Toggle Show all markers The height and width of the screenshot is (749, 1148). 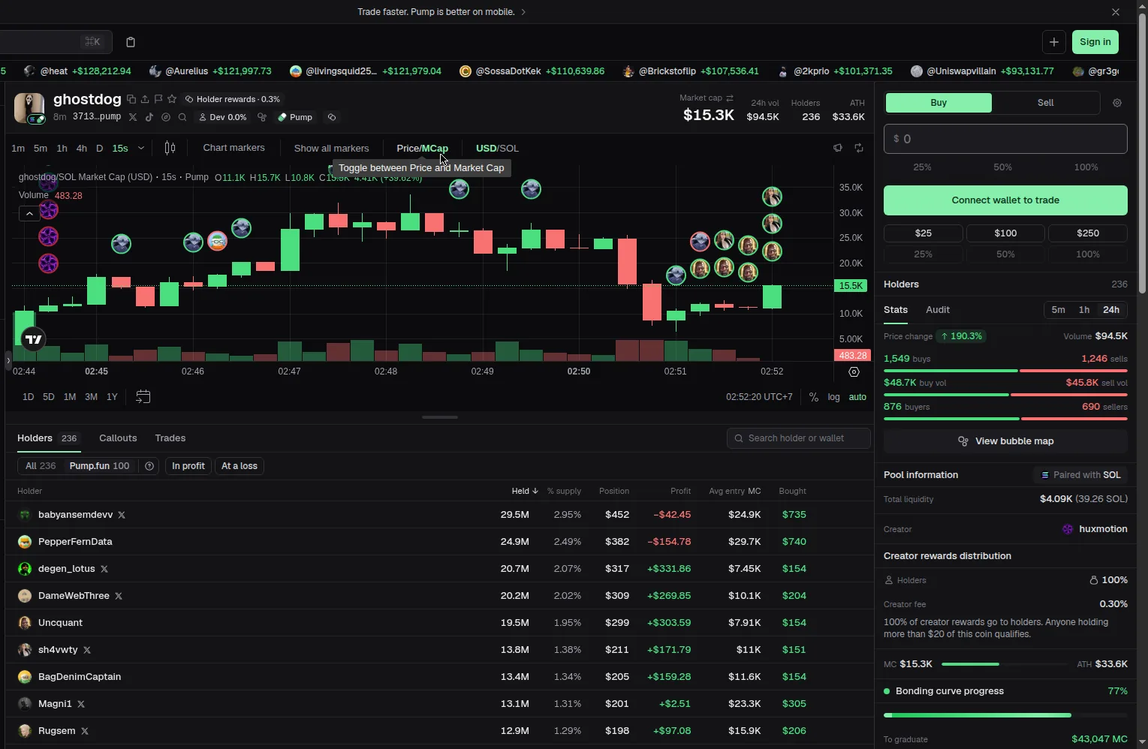click(x=331, y=148)
